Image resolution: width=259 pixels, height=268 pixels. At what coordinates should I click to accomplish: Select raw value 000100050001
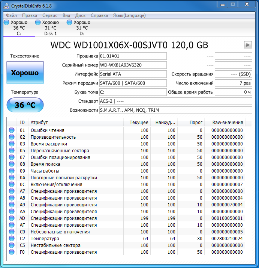pos(227,218)
